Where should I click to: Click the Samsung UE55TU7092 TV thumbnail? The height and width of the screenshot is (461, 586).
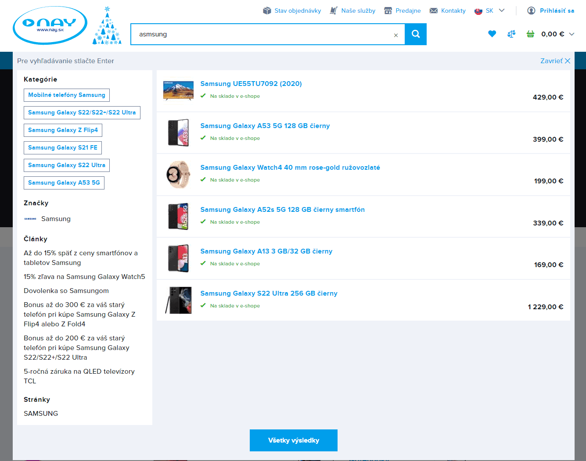click(178, 90)
